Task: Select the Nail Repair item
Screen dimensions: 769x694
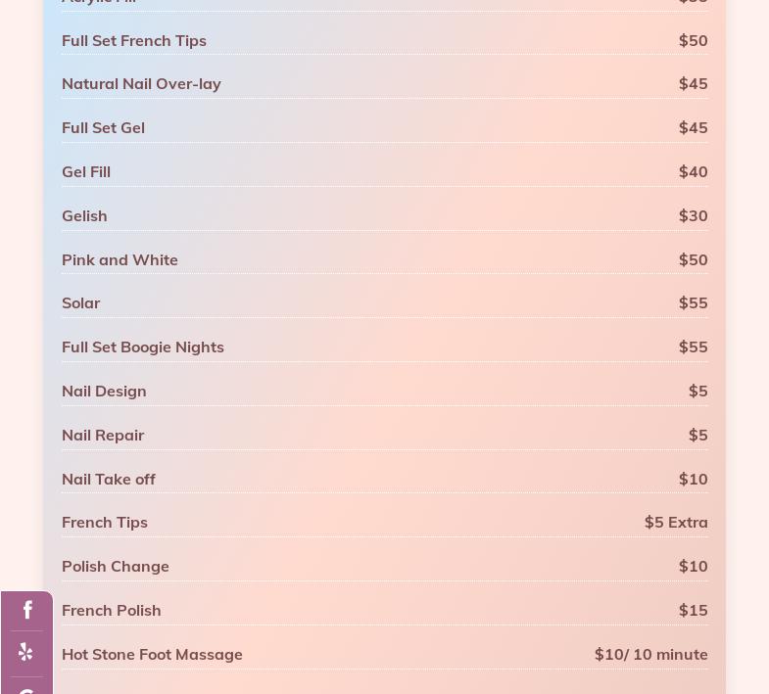Action: (103, 435)
